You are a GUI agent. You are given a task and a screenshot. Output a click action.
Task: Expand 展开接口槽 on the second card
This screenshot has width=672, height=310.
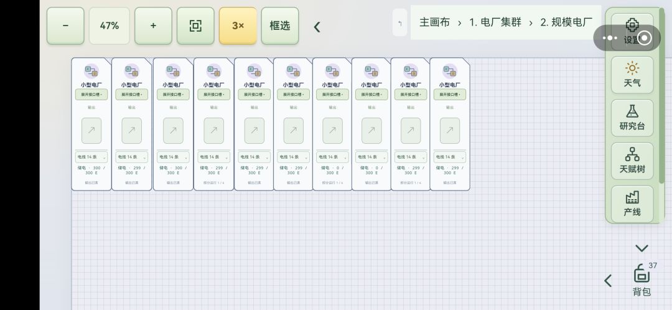[x=131, y=95]
